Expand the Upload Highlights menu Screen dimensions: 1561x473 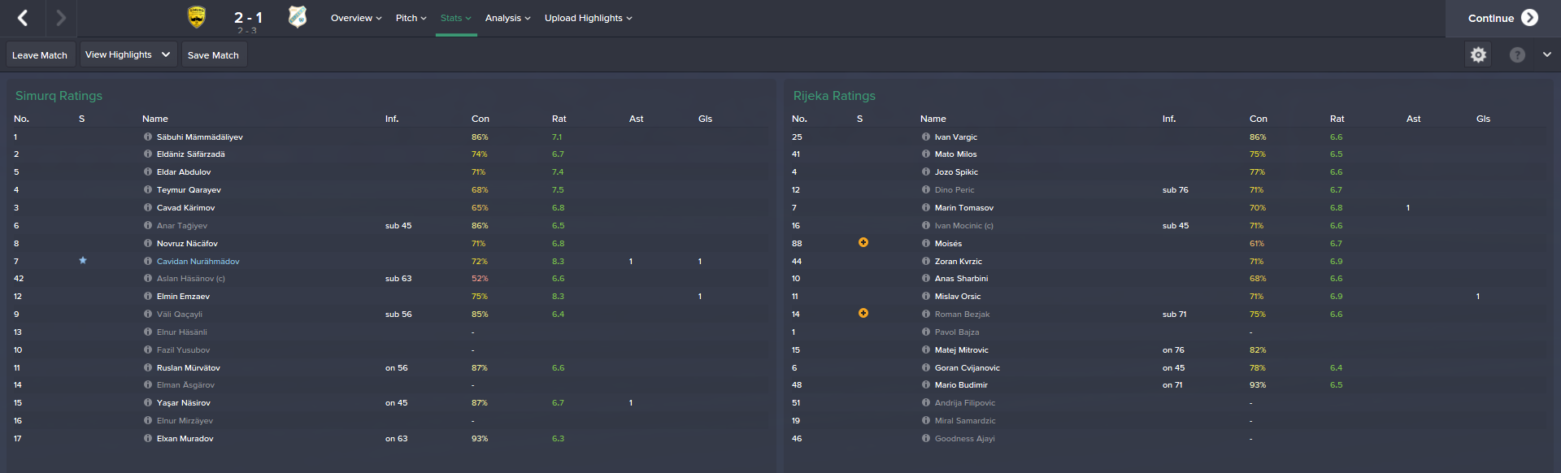[588, 18]
